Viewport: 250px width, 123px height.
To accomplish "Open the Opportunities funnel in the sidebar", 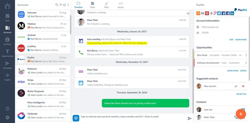I will (x=7, y=53).
